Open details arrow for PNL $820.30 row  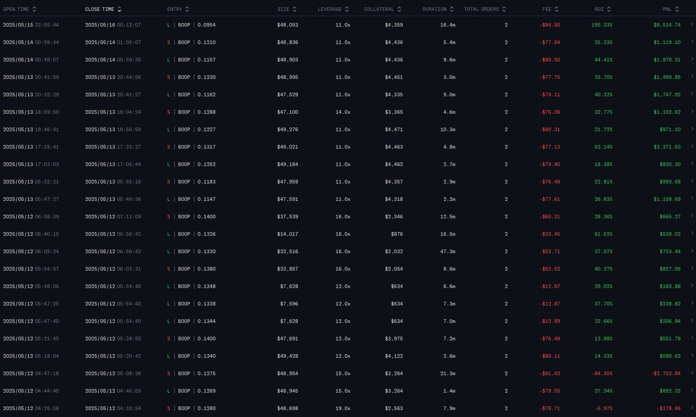point(691,164)
